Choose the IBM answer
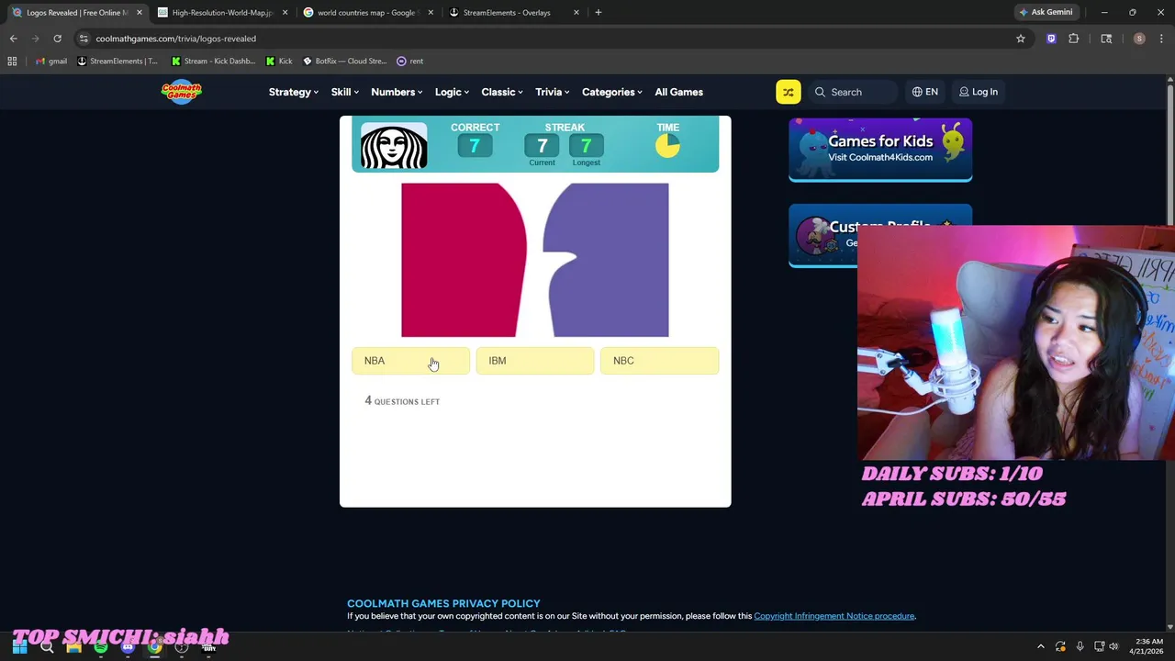1175x661 pixels. pos(535,361)
